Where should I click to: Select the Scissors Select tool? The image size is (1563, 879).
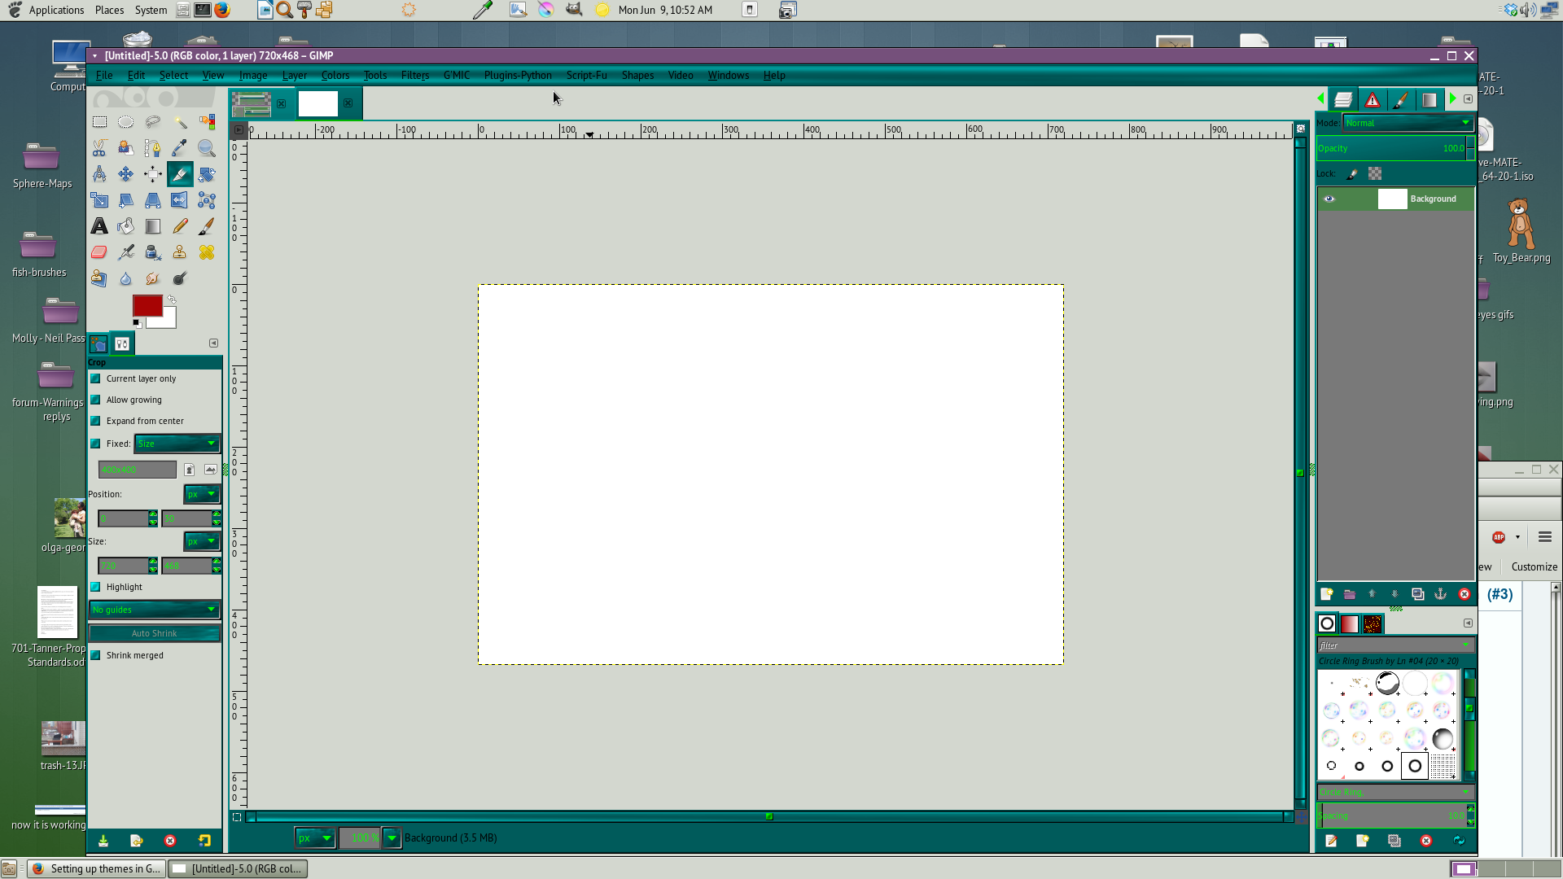click(99, 148)
